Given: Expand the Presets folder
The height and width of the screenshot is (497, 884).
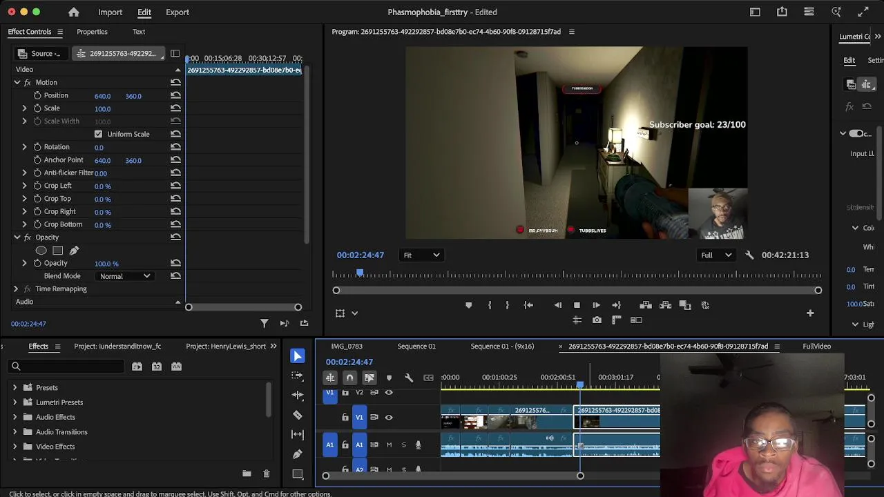Looking at the screenshot, I should coord(15,388).
